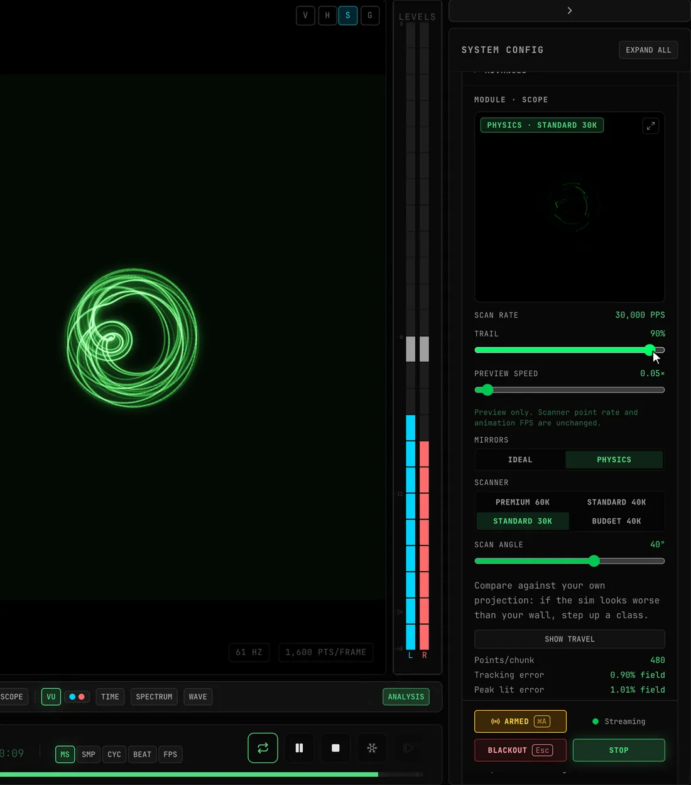Viewport: 691px width, 785px height.
Task: Click the Module · Scope heading
Action: (x=511, y=100)
